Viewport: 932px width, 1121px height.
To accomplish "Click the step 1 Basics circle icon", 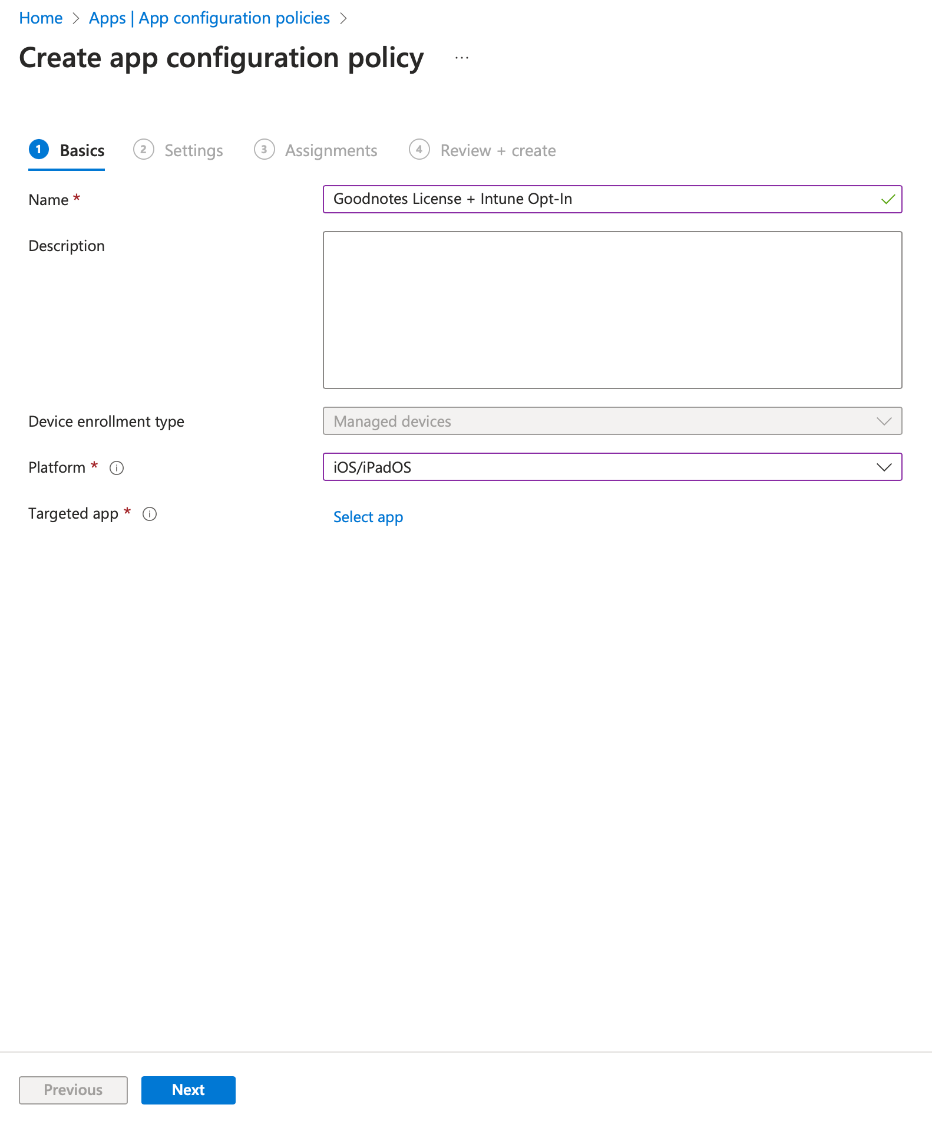I will click(x=39, y=150).
